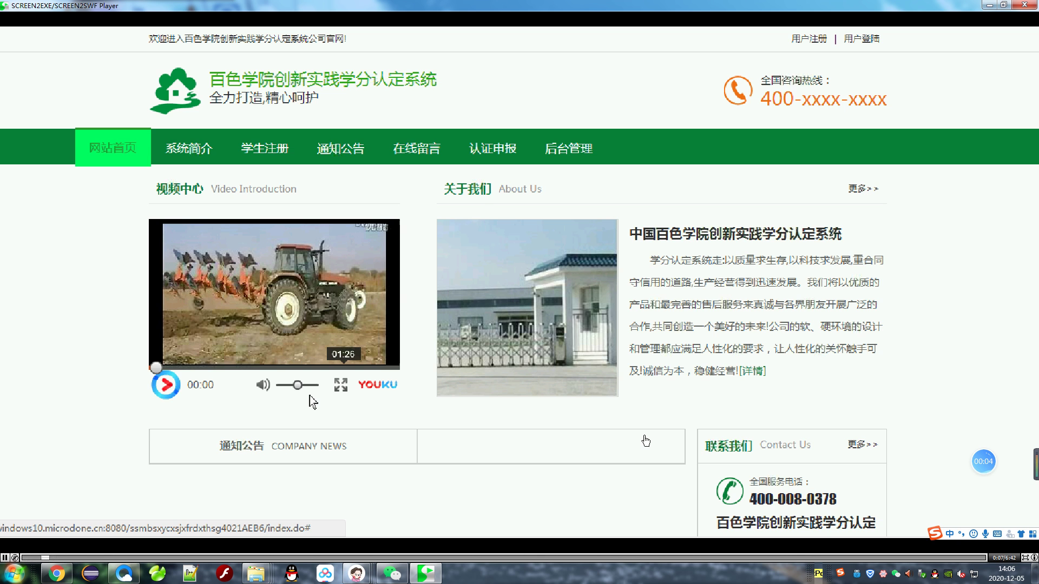Open the YOUKU logo link
Viewport: 1039px width, 584px height.
point(378,384)
